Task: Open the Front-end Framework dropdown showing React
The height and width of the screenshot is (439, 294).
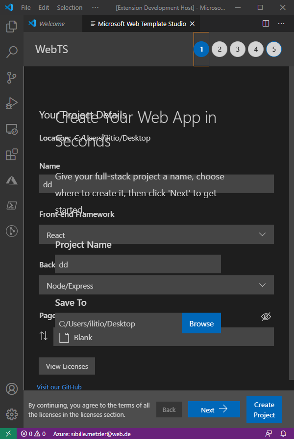Action: [156, 234]
